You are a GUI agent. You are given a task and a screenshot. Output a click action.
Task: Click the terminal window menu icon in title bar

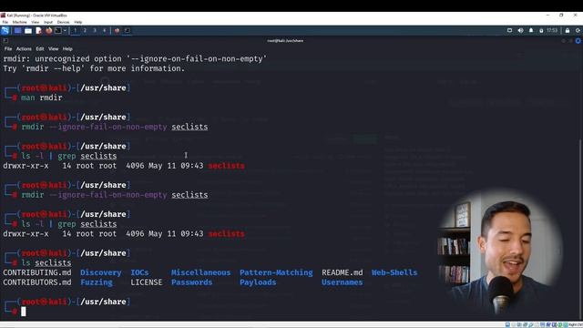tap(5, 41)
